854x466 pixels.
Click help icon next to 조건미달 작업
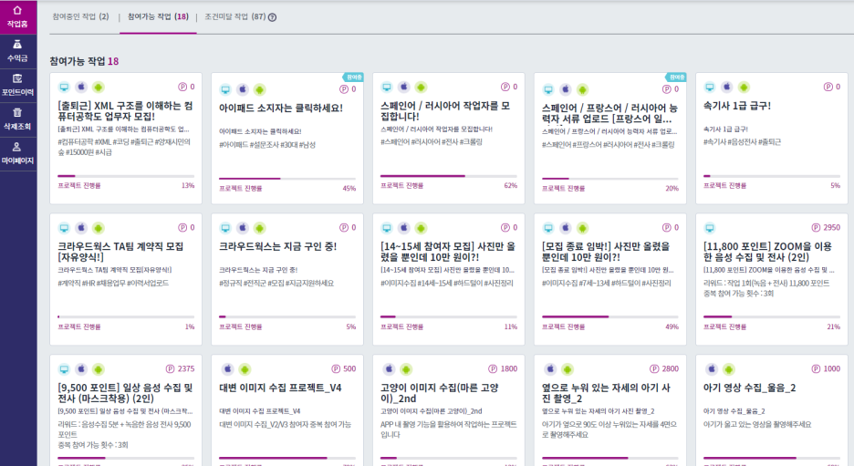[272, 17]
